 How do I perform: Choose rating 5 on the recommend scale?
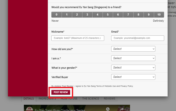(x=108, y=15)
